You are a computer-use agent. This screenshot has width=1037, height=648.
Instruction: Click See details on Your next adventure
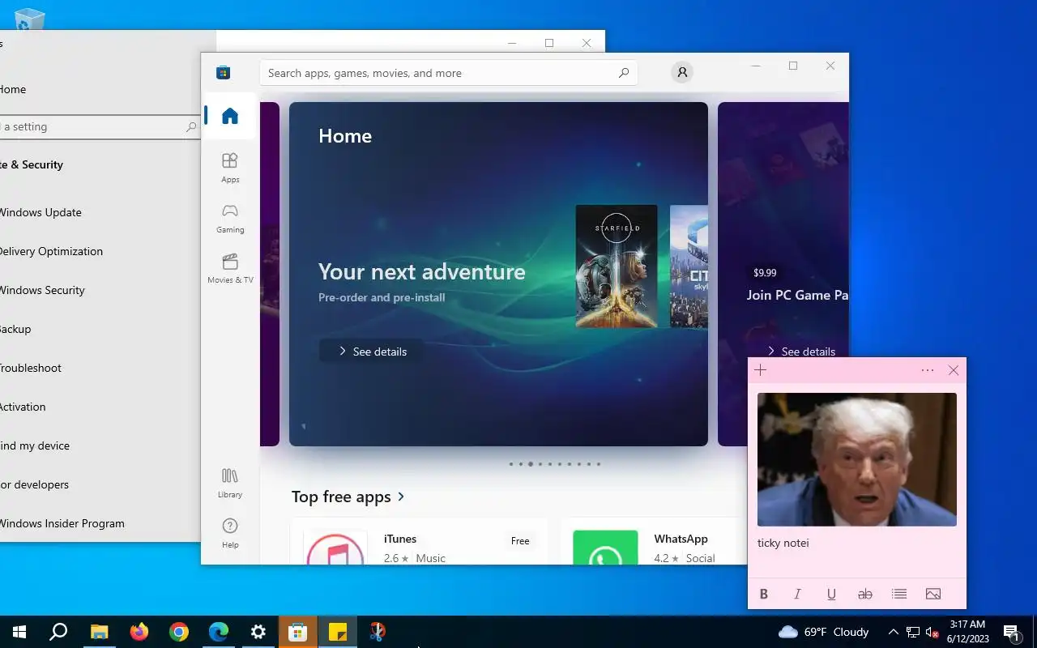[371, 352]
